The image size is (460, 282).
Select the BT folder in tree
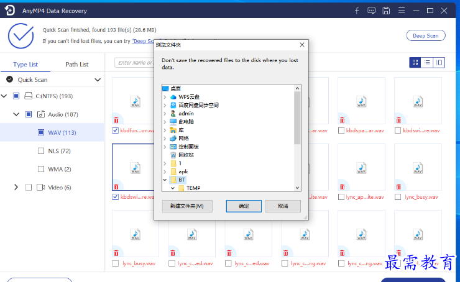178,180
